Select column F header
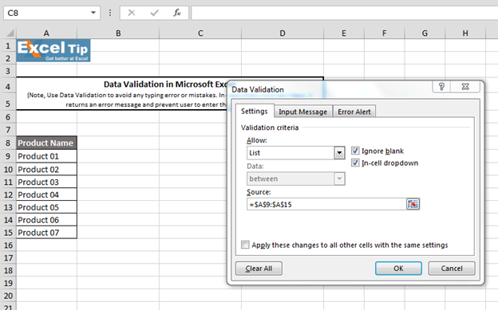 (x=385, y=33)
